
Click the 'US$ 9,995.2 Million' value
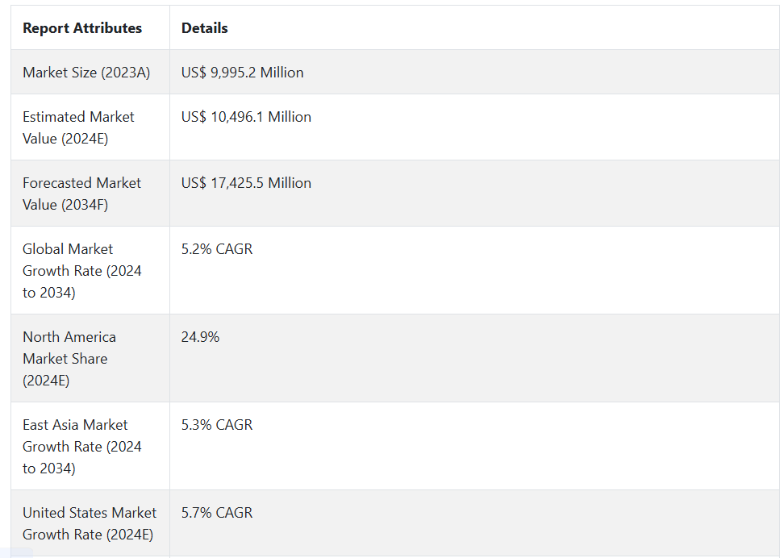242,73
